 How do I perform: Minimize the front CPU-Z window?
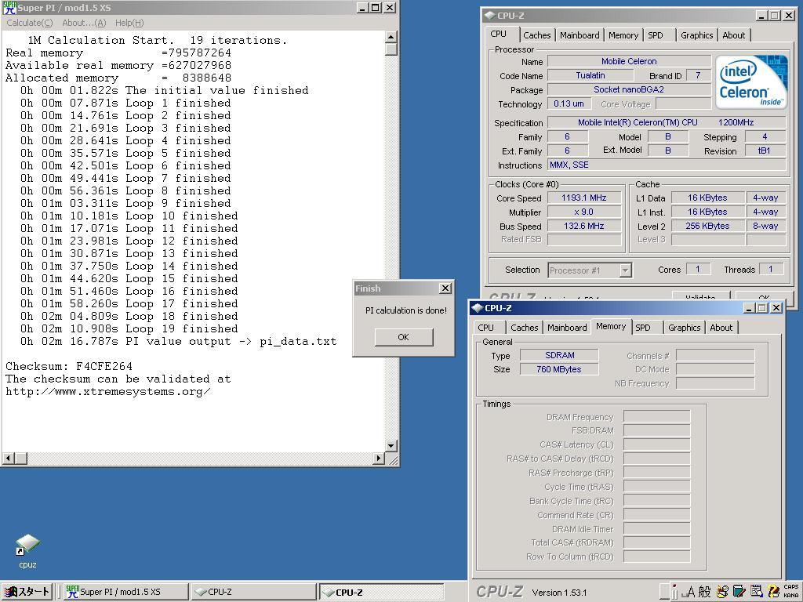click(749, 307)
